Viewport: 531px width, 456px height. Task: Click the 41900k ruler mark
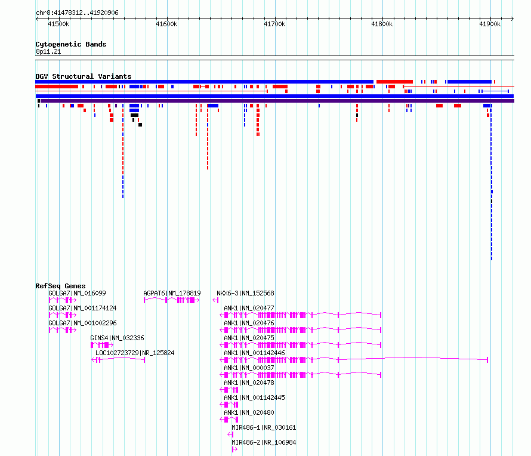tap(490, 24)
